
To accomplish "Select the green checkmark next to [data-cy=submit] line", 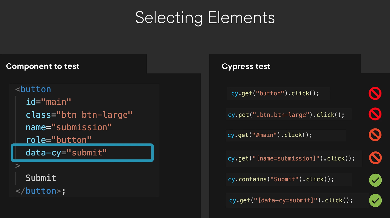I will point(375,200).
